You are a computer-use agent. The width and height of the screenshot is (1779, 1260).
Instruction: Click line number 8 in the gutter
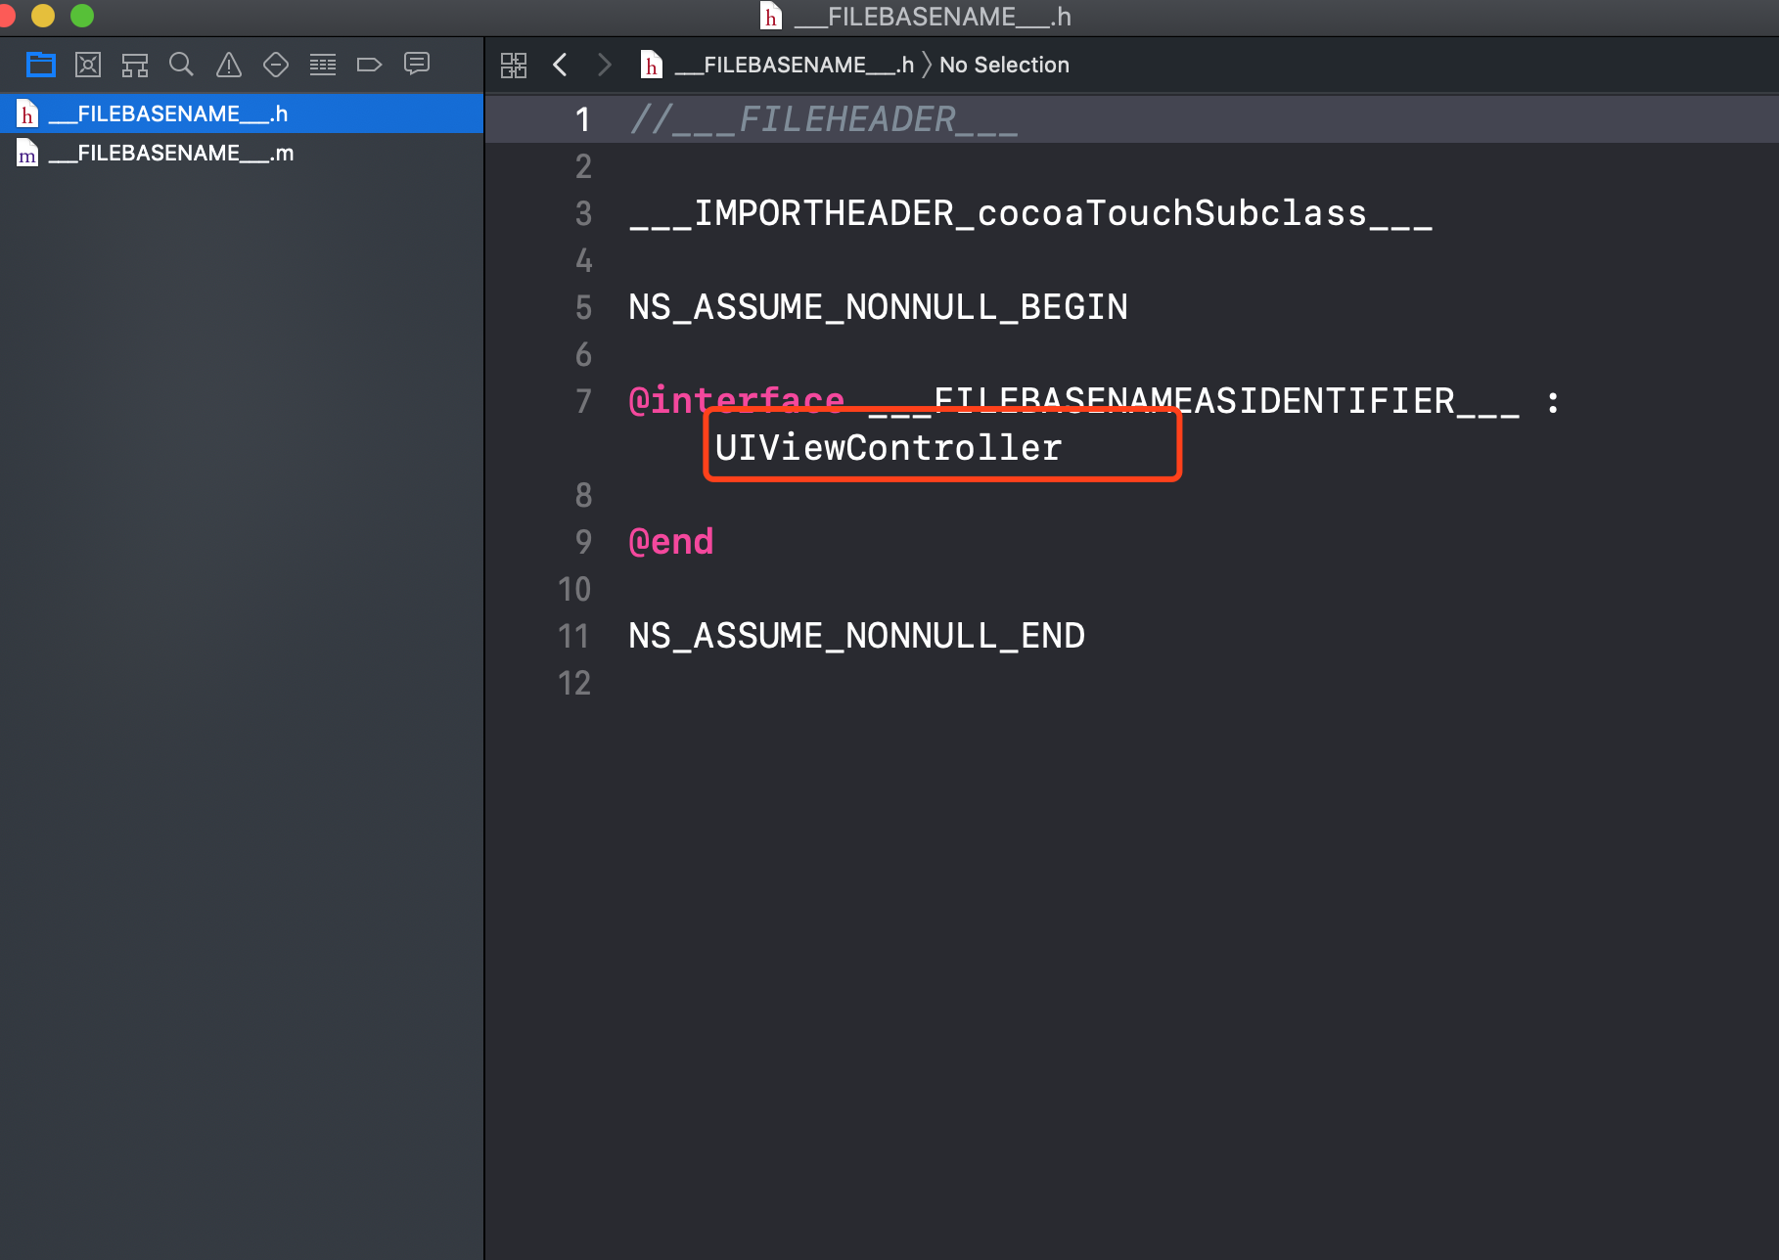(583, 495)
